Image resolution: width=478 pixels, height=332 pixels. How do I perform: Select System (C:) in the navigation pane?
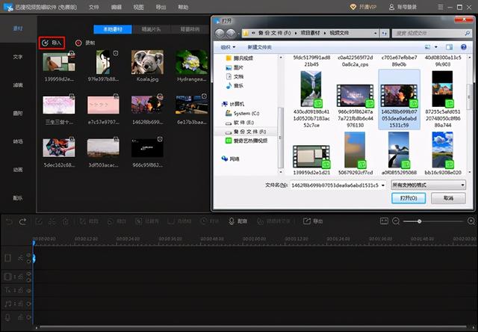tap(242, 113)
